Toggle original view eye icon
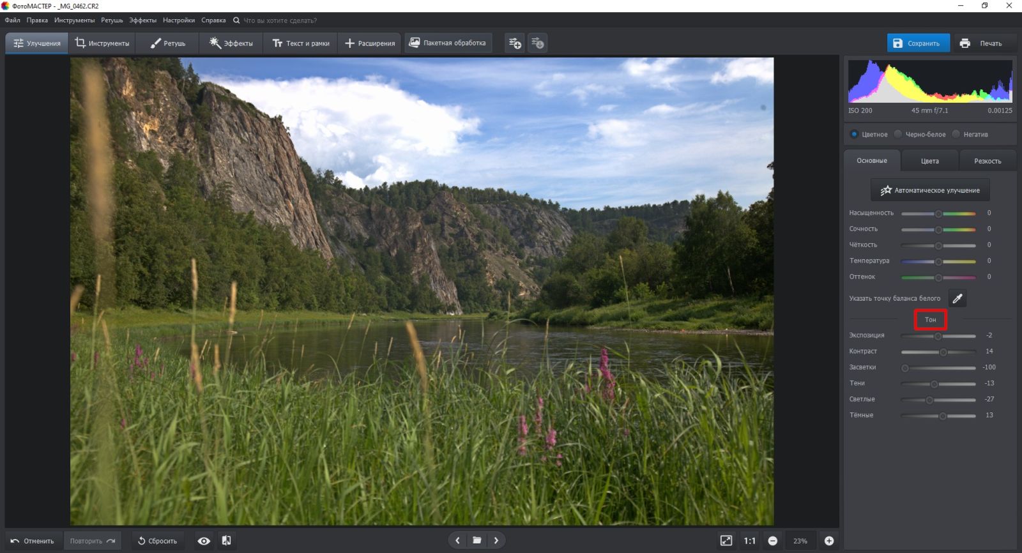The height and width of the screenshot is (553, 1022). click(x=204, y=541)
